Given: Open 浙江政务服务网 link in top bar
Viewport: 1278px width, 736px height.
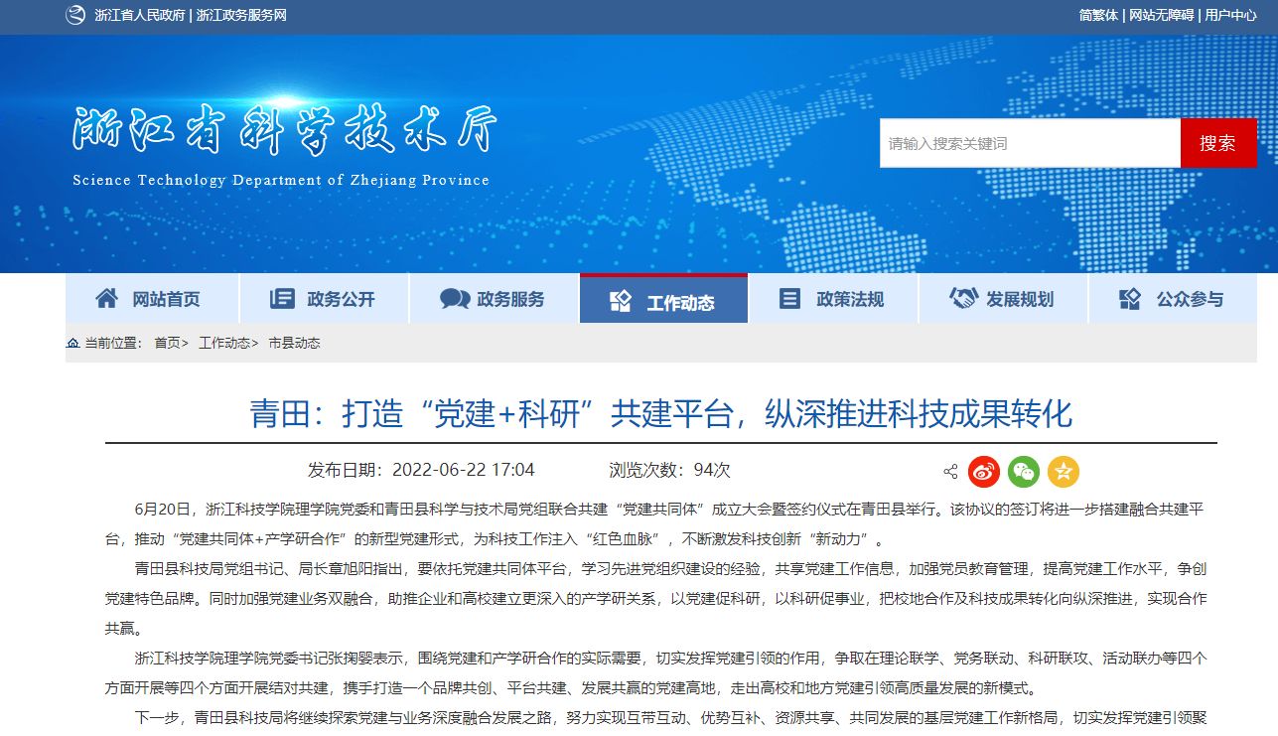Looking at the screenshot, I should (x=241, y=15).
